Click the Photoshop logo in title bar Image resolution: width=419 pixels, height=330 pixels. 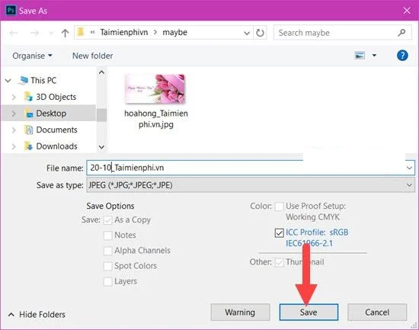(11, 11)
